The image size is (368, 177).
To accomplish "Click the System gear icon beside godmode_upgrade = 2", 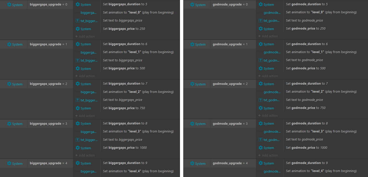I will (192, 84).
